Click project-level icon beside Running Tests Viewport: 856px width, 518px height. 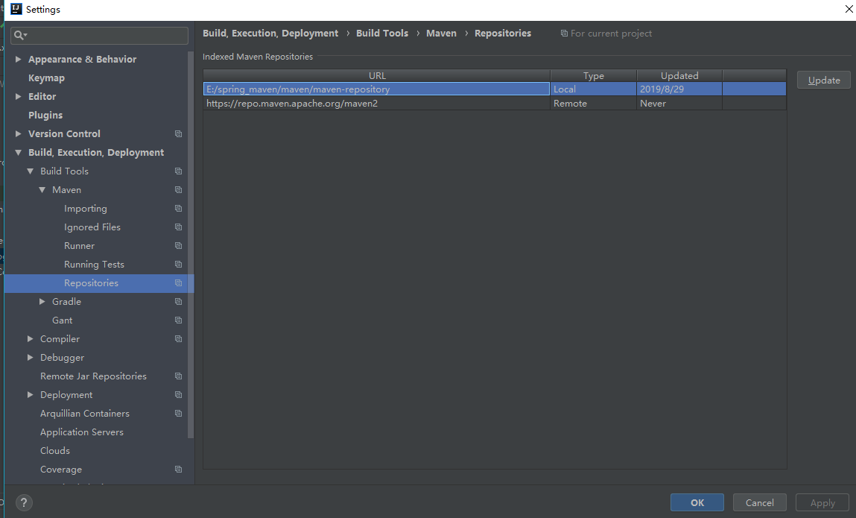[178, 264]
